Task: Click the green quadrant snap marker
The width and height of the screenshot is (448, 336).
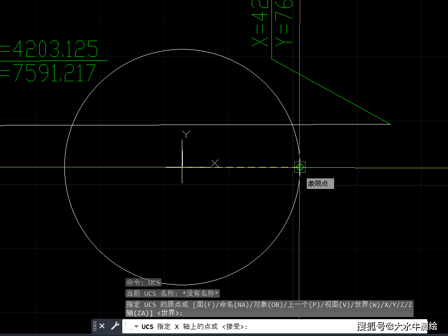Action: pos(300,167)
